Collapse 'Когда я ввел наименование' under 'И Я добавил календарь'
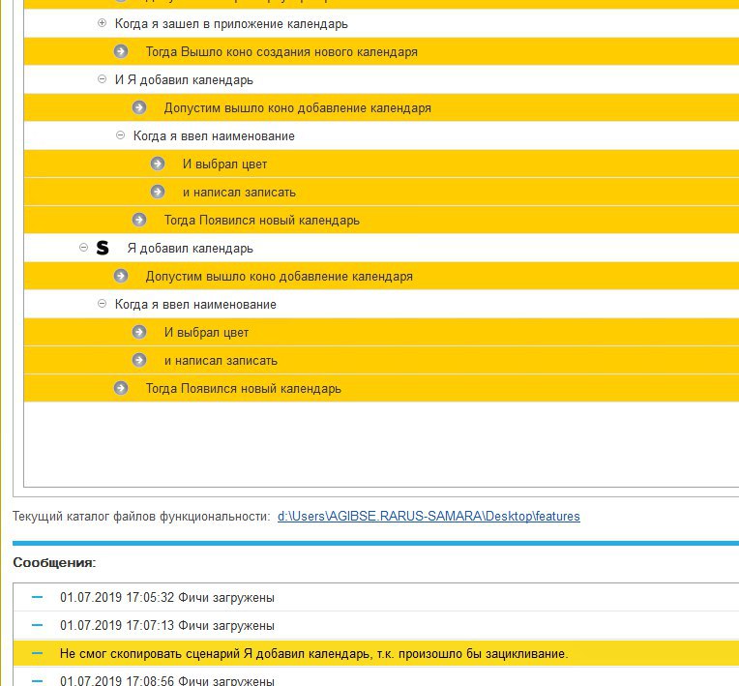 (x=120, y=135)
